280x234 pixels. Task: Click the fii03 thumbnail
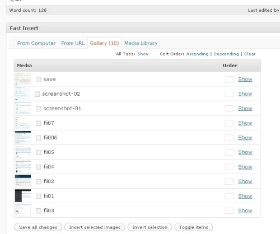coord(23,210)
